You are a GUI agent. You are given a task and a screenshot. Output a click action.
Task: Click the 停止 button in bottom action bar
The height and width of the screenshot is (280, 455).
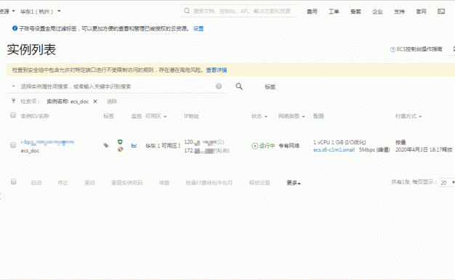point(63,183)
